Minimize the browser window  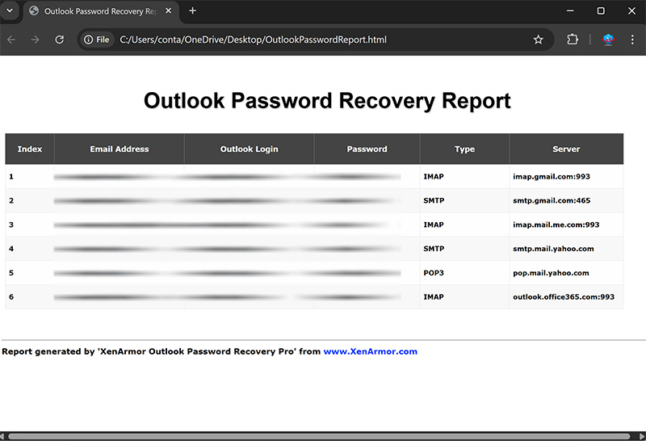pyautogui.click(x=570, y=10)
